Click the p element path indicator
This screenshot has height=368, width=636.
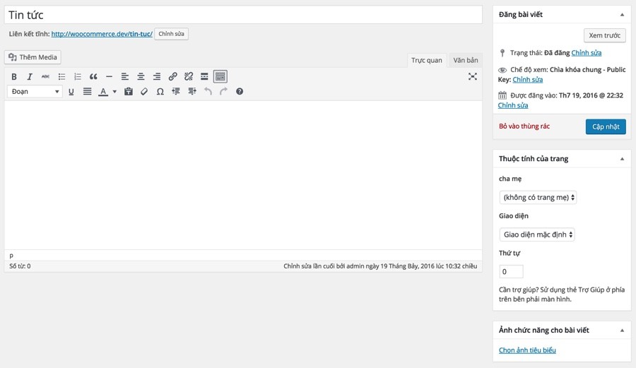(x=11, y=255)
